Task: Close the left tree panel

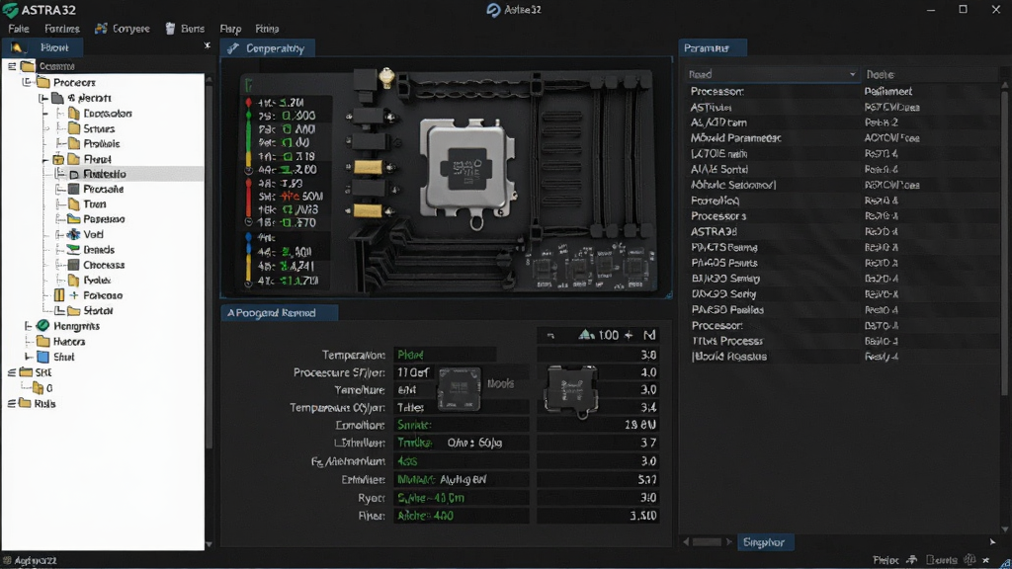Action: [x=207, y=45]
